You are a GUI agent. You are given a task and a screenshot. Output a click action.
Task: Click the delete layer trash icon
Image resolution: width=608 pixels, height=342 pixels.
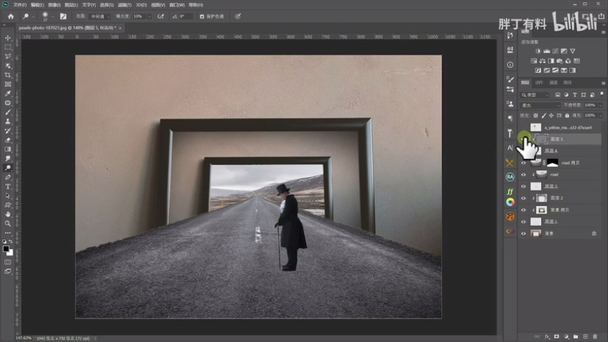pyautogui.click(x=595, y=336)
